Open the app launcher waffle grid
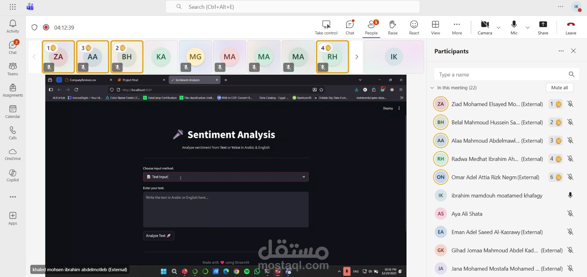The height and width of the screenshot is (277, 587). tap(12, 7)
